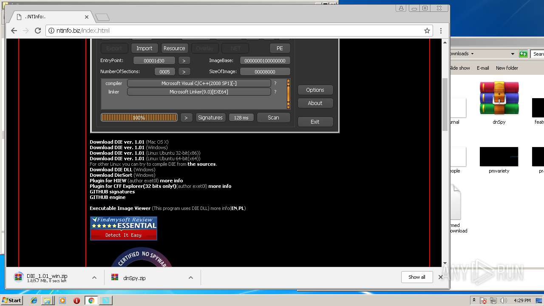Click the EntryPoint field 00001d30
Viewport: 544px width, 306px height.
[x=154, y=61]
